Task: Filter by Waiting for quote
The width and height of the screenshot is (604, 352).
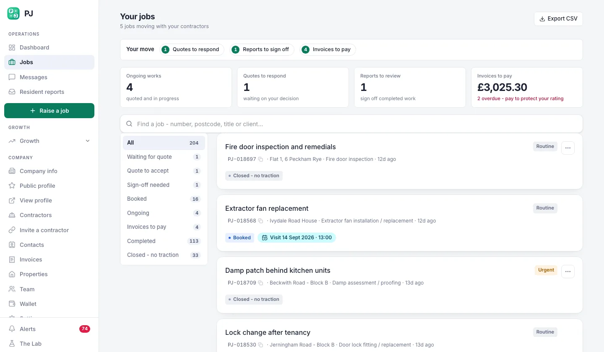Action: click(x=164, y=157)
